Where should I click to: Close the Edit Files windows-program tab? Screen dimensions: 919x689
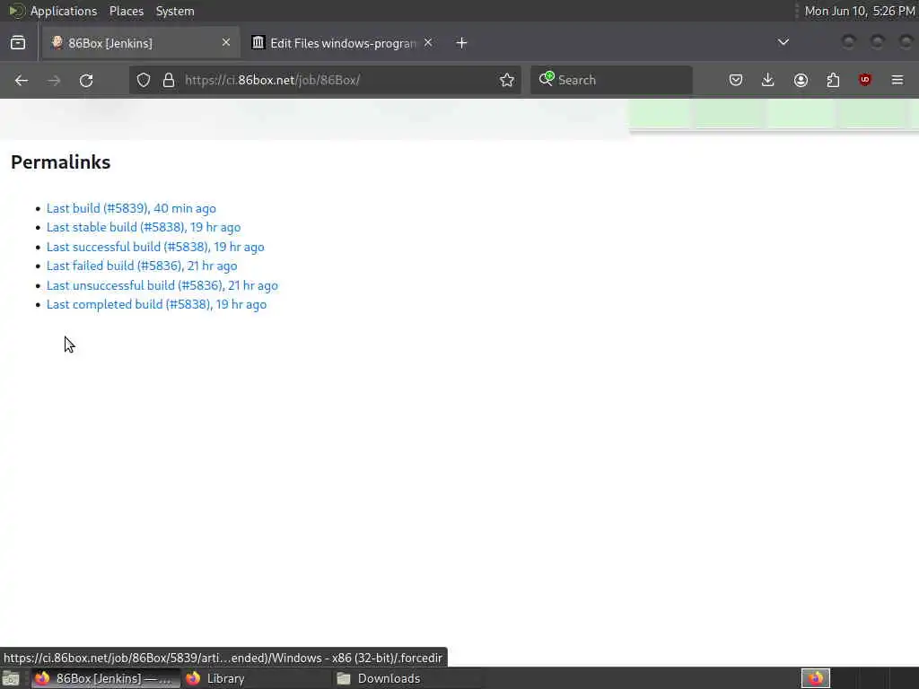(428, 43)
